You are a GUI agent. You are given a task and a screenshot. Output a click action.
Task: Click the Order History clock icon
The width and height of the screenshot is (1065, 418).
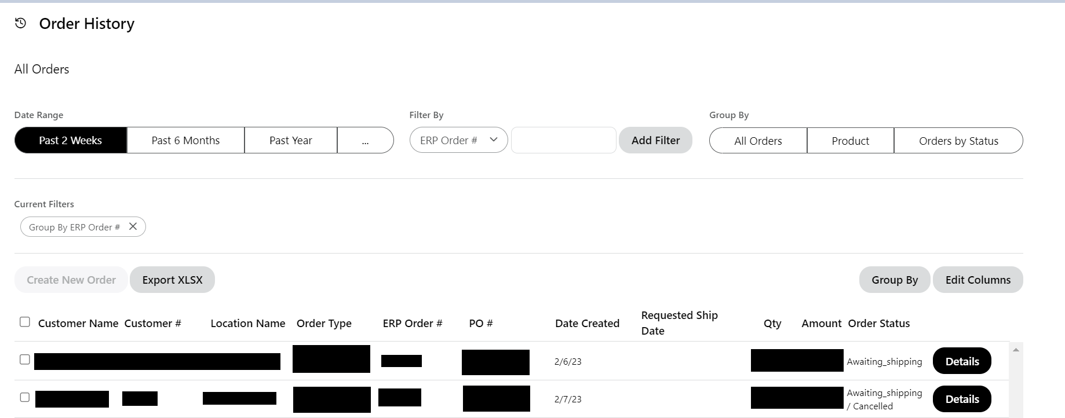21,23
